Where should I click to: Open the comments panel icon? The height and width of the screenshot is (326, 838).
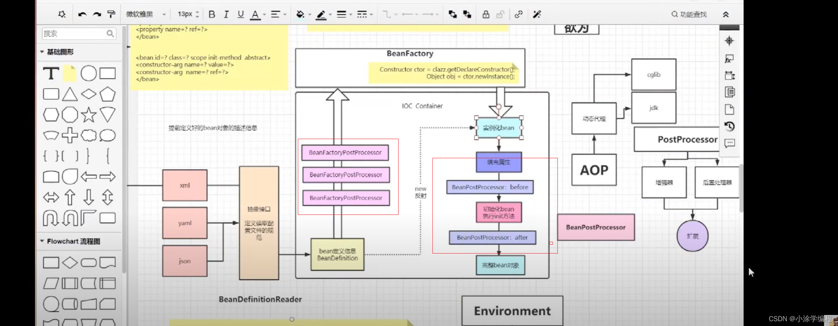click(730, 143)
